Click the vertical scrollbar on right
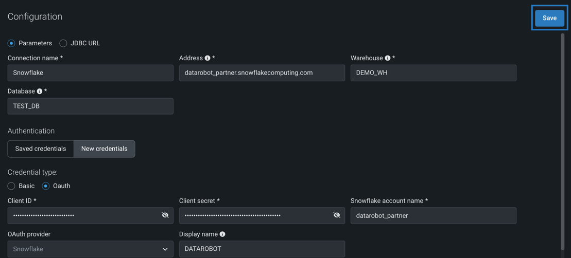The height and width of the screenshot is (258, 571). (x=562, y=139)
